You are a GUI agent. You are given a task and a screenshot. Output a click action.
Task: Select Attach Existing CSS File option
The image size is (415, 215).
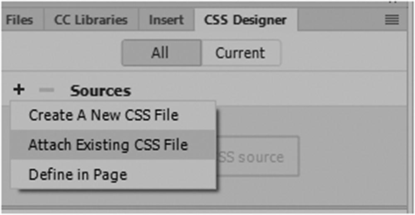108,145
